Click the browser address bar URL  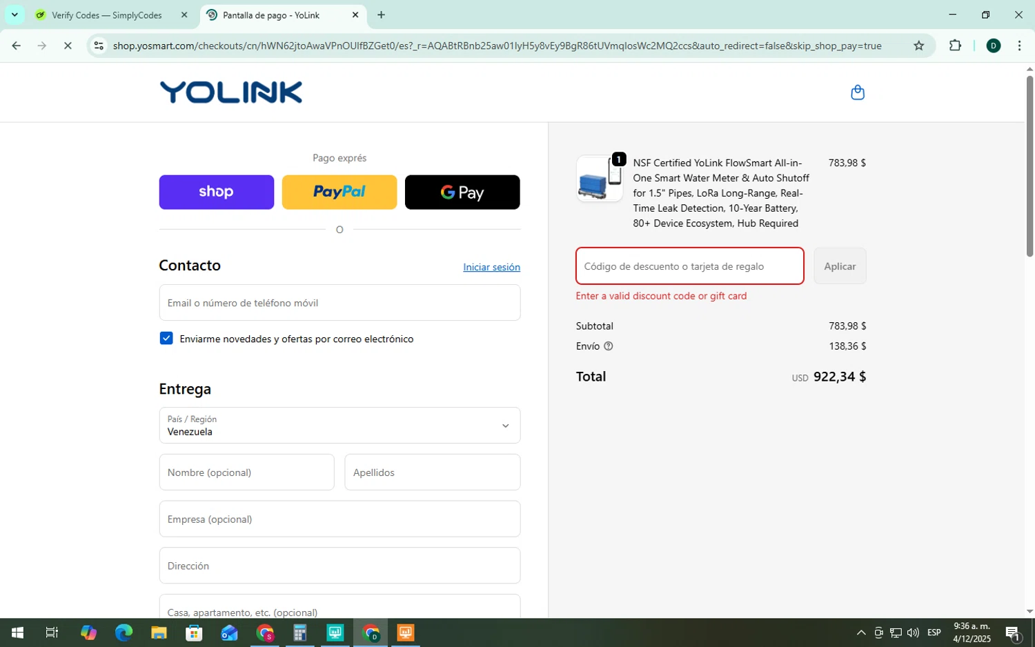coord(497,46)
